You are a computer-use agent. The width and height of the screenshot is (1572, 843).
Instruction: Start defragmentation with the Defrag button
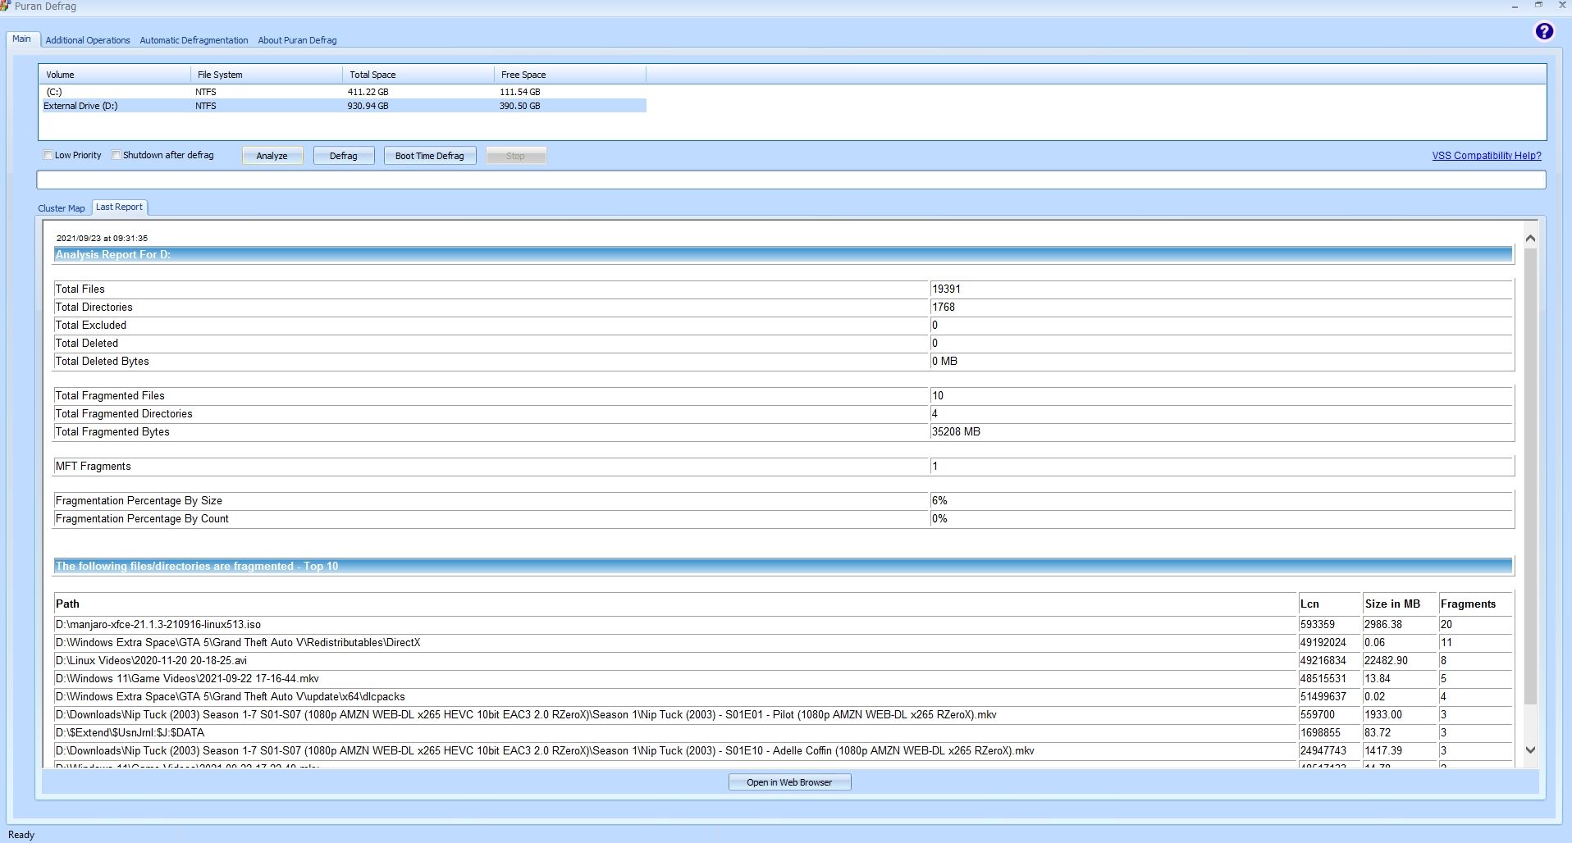point(343,156)
